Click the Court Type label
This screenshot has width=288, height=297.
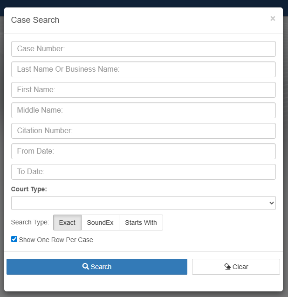pos(29,189)
